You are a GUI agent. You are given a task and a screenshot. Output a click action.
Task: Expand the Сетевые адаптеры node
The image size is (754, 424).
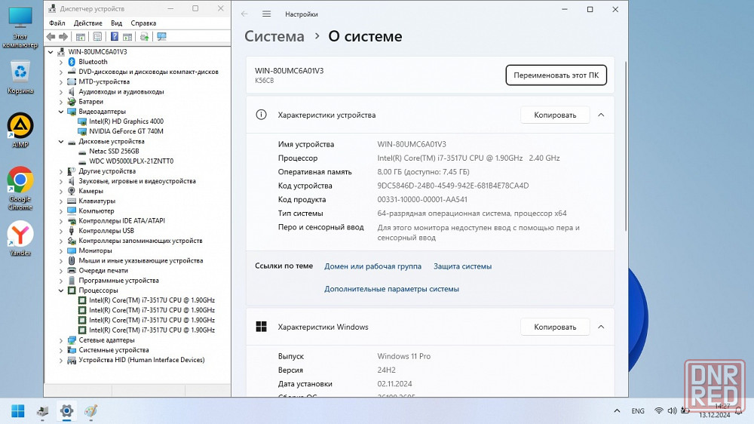pos(61,340)
